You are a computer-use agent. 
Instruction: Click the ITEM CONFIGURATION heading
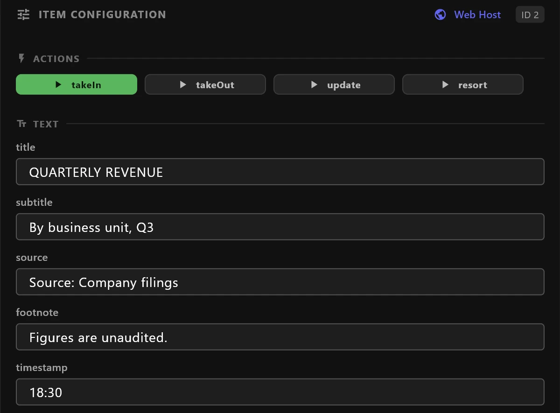102,14
